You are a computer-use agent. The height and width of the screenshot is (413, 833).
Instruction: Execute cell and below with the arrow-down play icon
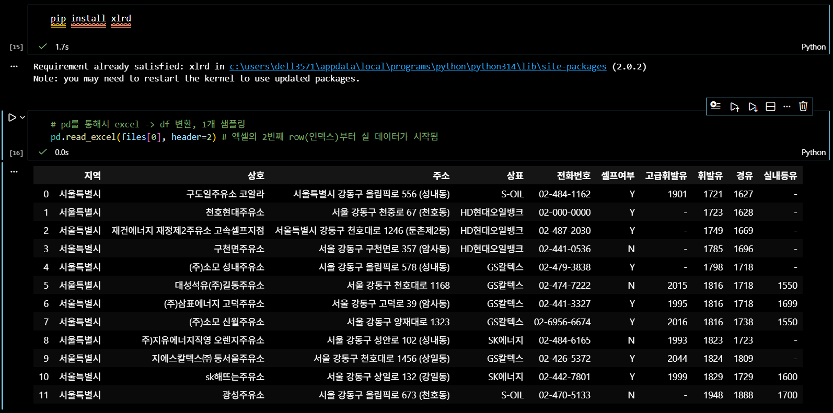click(753, 107)
